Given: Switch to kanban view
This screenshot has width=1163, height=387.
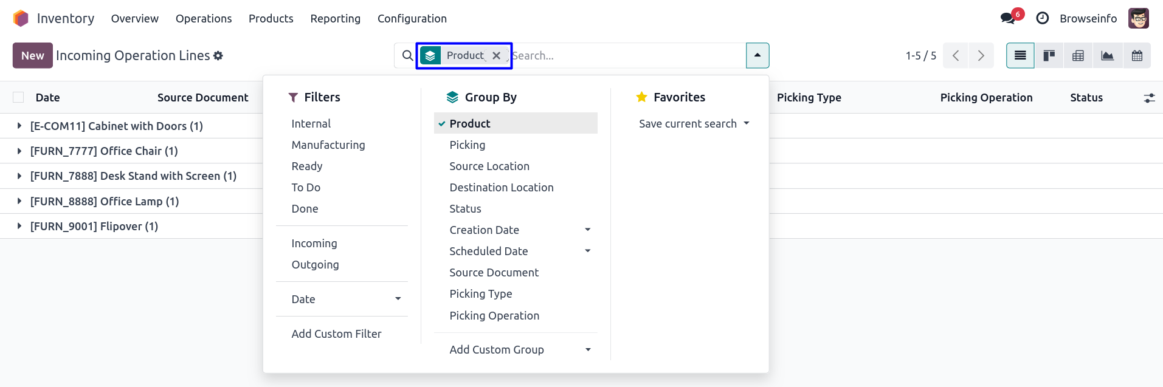Looking at the screenshot, I should pos(1049,56).
